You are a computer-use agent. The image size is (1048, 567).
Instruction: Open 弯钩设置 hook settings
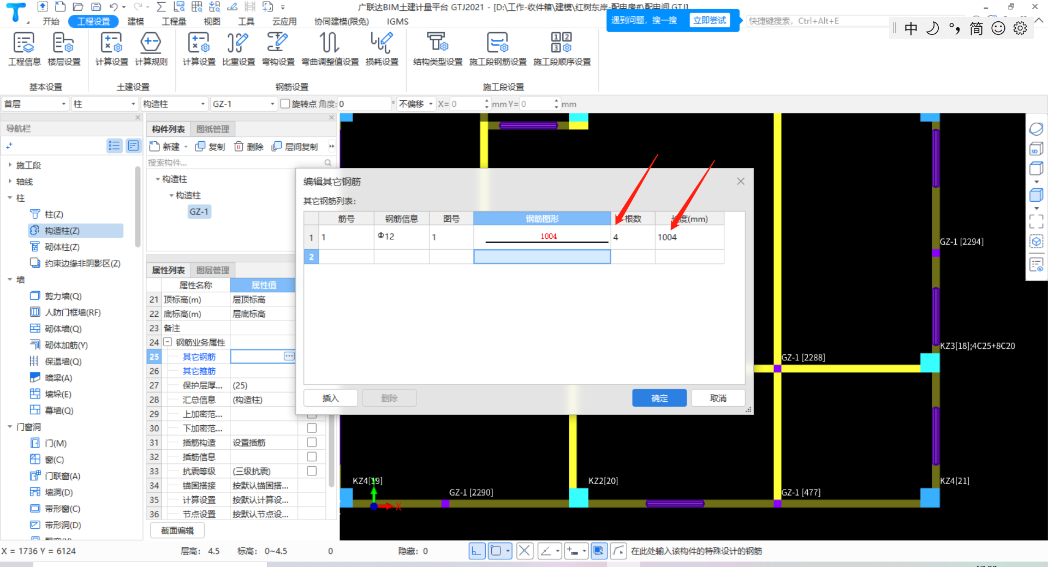point(278,49)
